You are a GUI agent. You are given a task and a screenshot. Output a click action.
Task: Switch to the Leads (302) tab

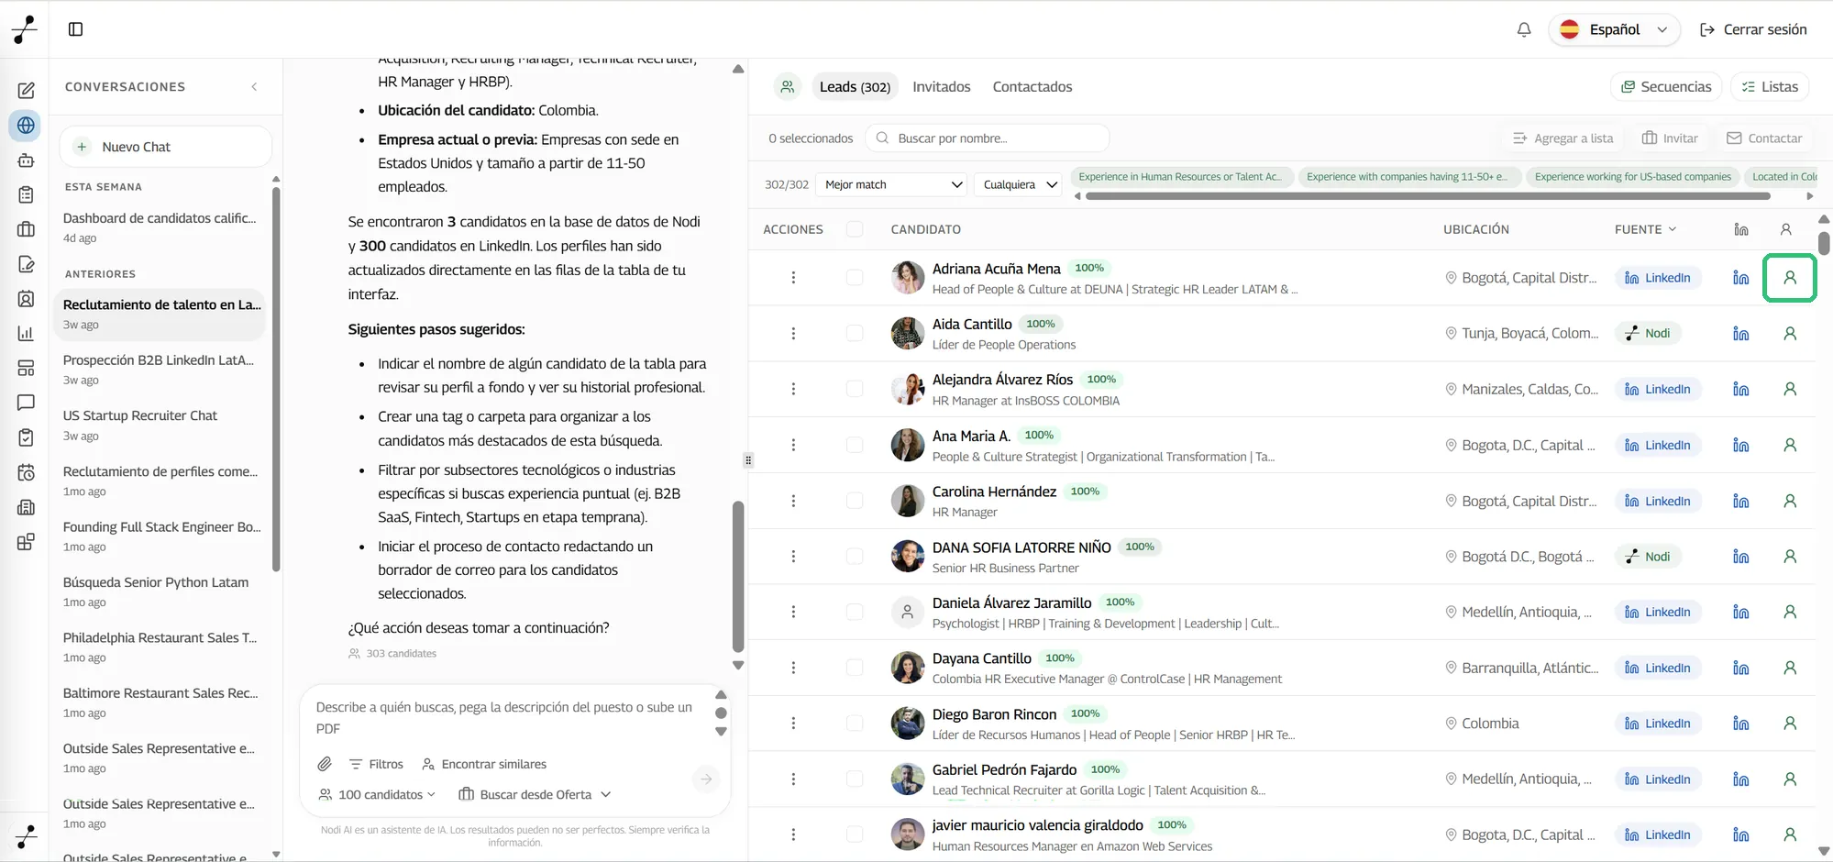855,87
